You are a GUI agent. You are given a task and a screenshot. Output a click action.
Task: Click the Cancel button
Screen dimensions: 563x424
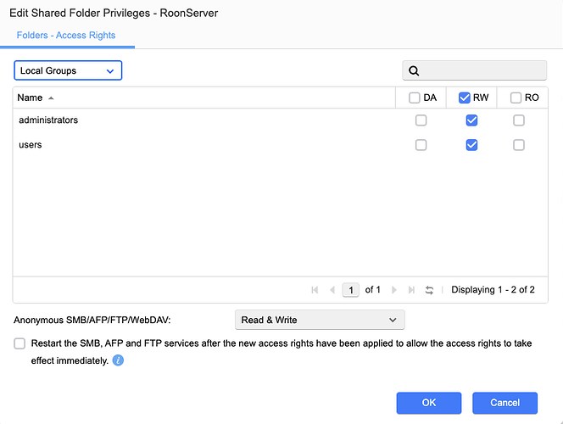(504, 403)
